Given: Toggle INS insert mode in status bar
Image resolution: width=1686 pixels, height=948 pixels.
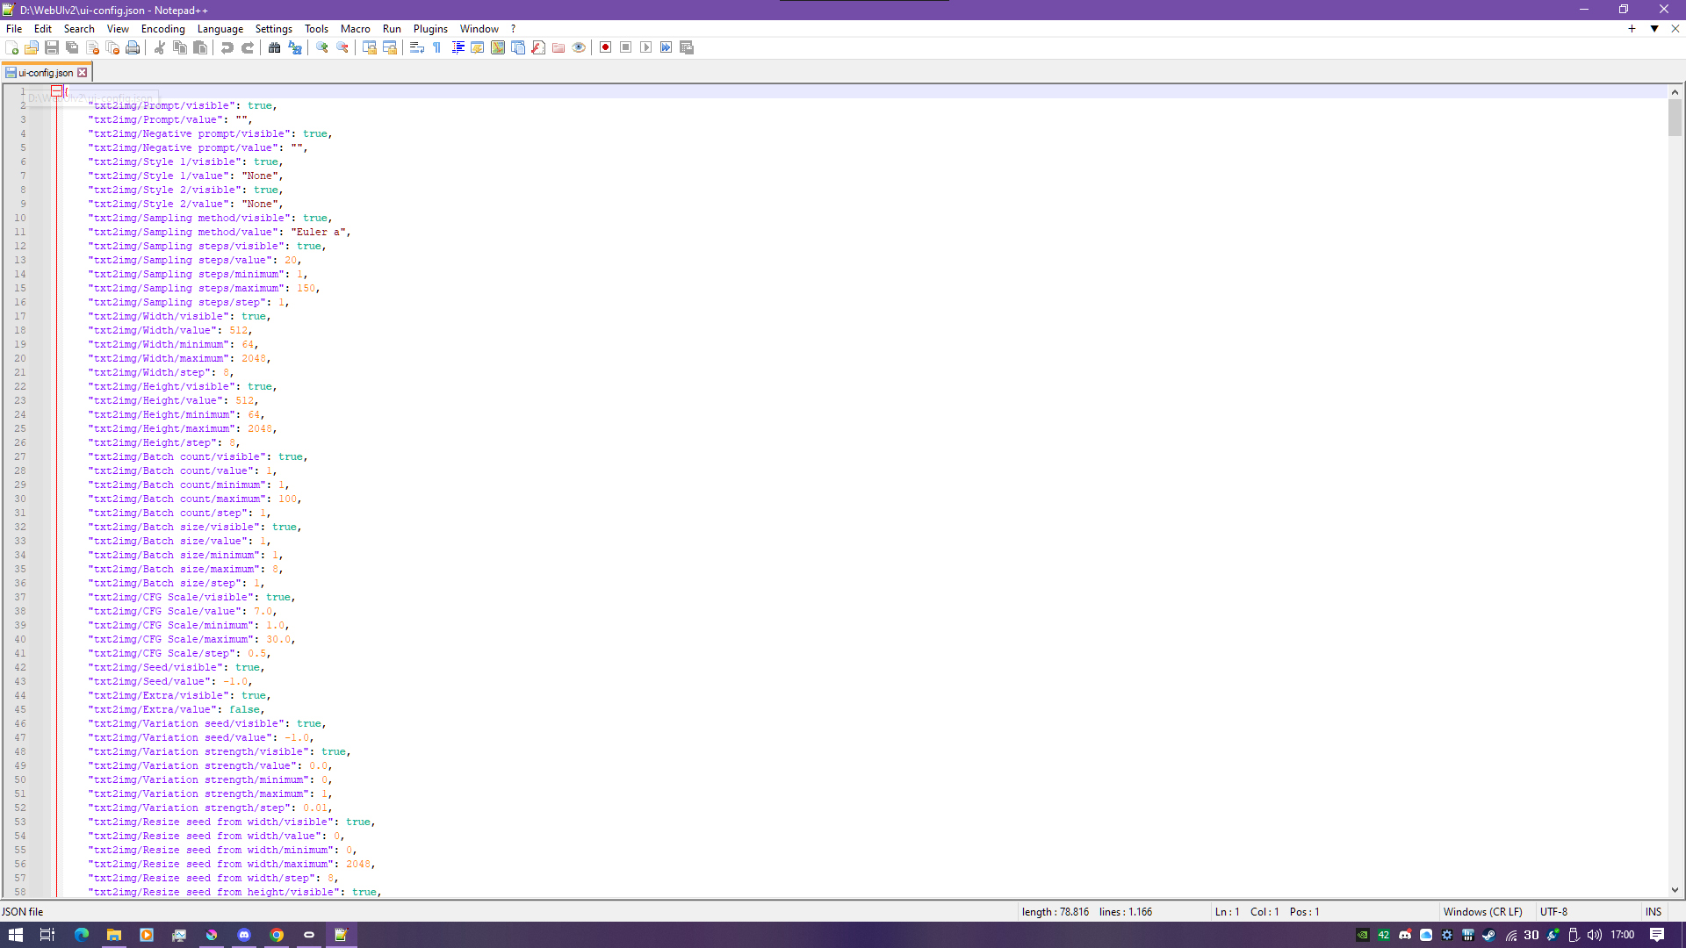Looking at the screenshot, I should coord(1653,912).
